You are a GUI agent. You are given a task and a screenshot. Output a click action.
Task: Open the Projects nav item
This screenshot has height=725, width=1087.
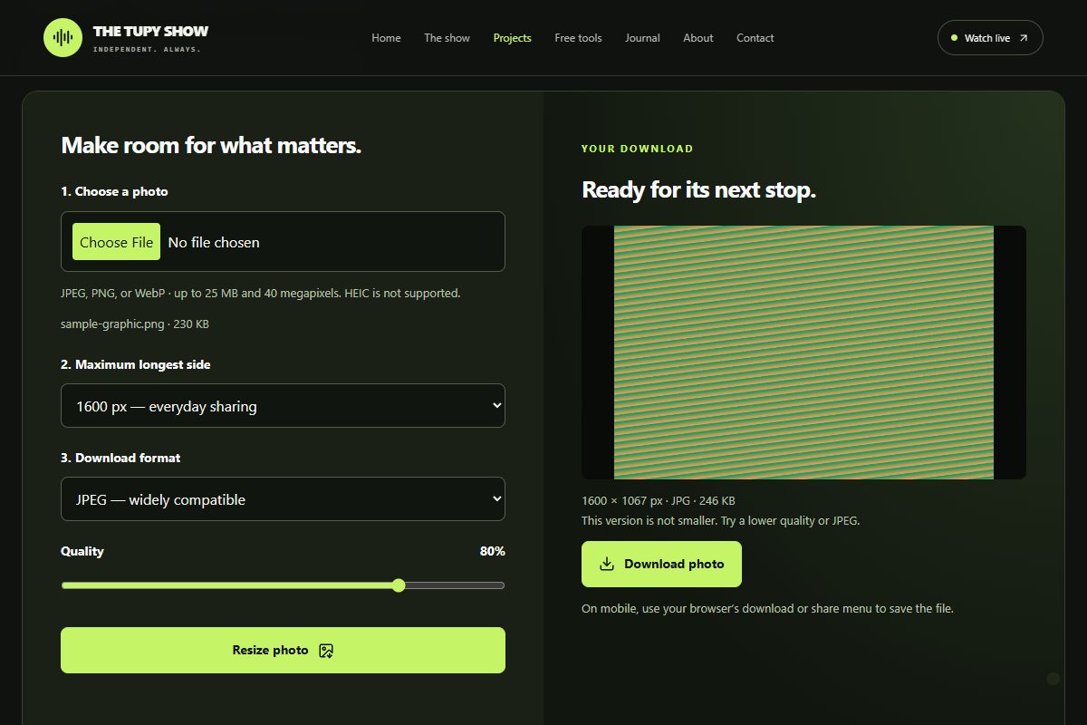pyautogui.click(x=512, y=38)
